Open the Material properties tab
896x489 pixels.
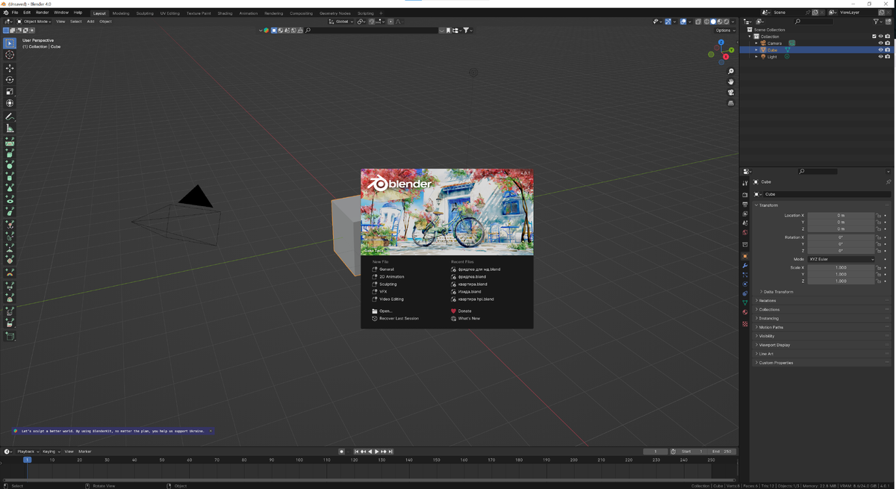click(x=745, y=312)
